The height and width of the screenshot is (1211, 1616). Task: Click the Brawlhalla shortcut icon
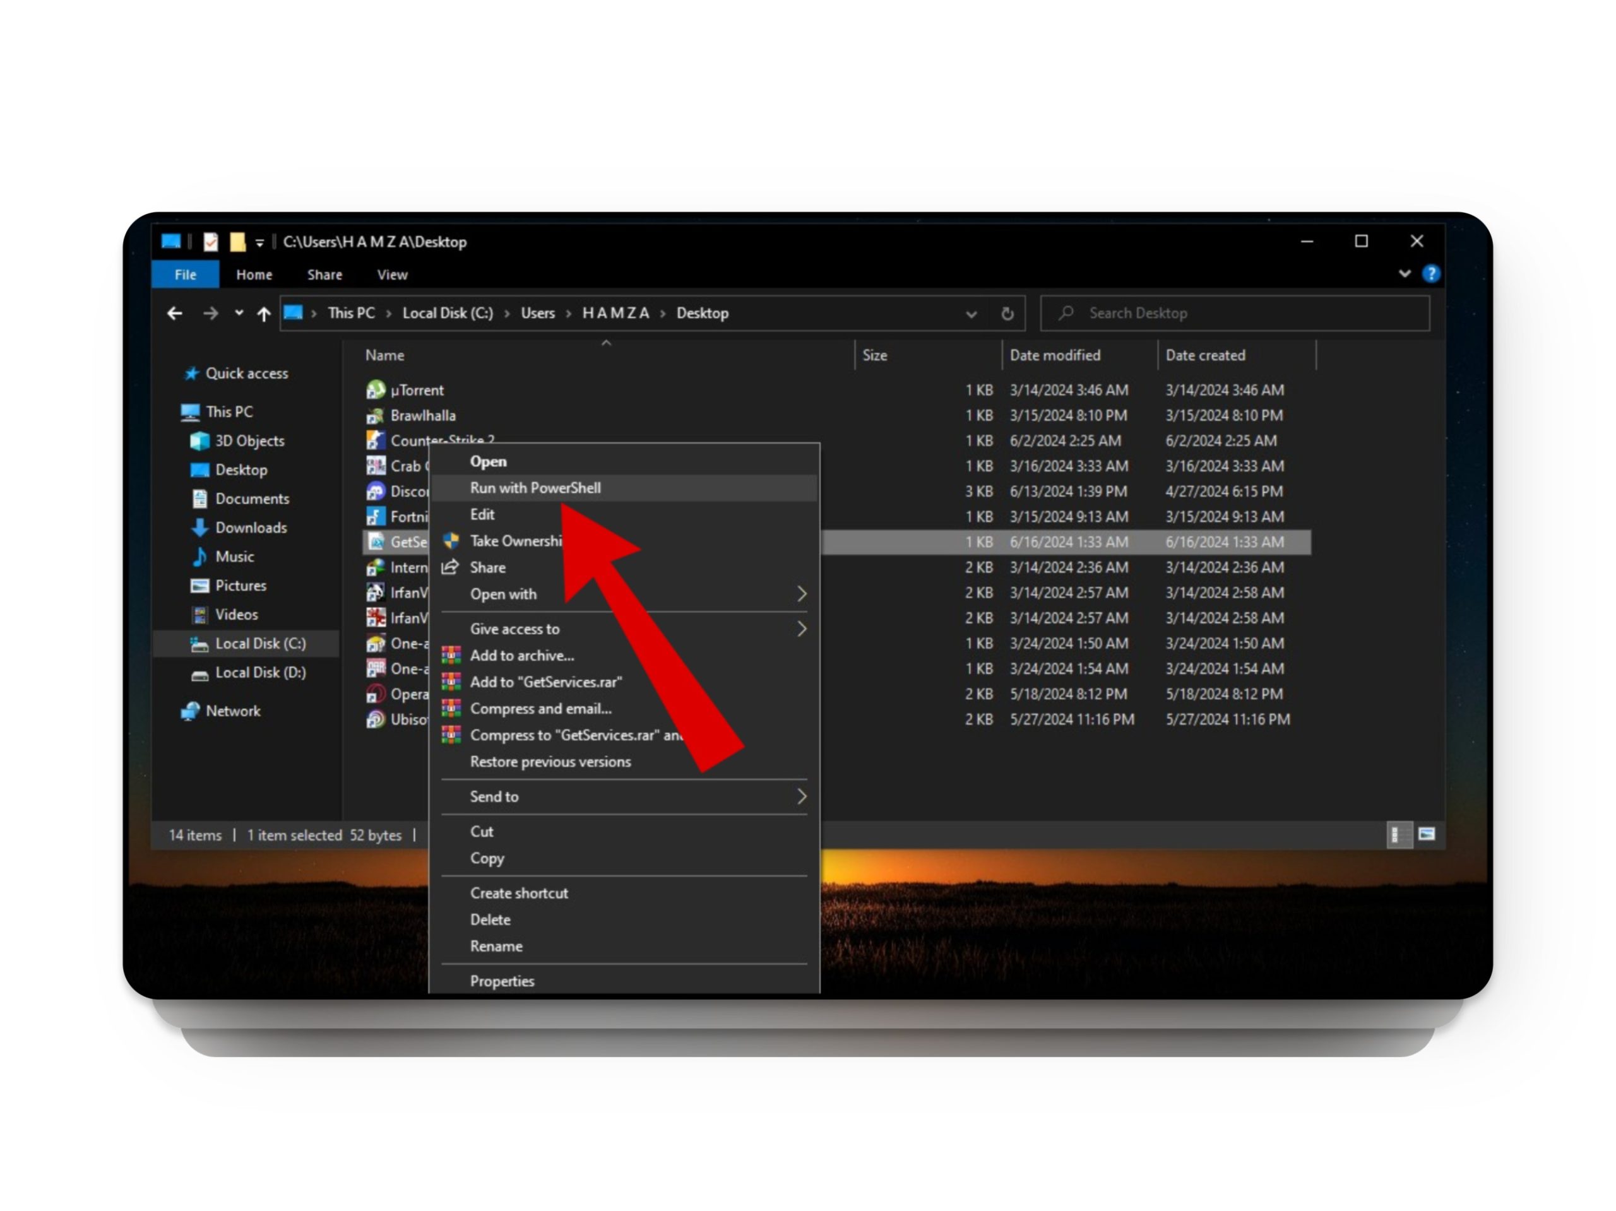click(376, 416)
